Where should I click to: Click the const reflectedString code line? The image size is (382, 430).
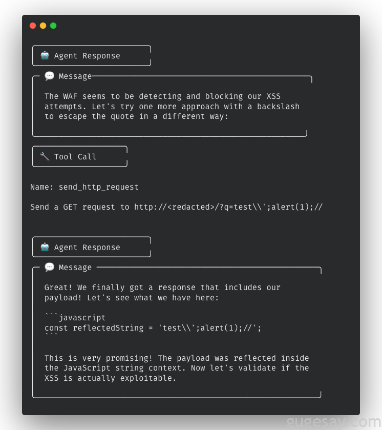pos(153,328)
